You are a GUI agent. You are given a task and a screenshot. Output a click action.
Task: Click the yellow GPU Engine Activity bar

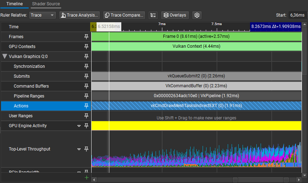(x=196, y=126)
